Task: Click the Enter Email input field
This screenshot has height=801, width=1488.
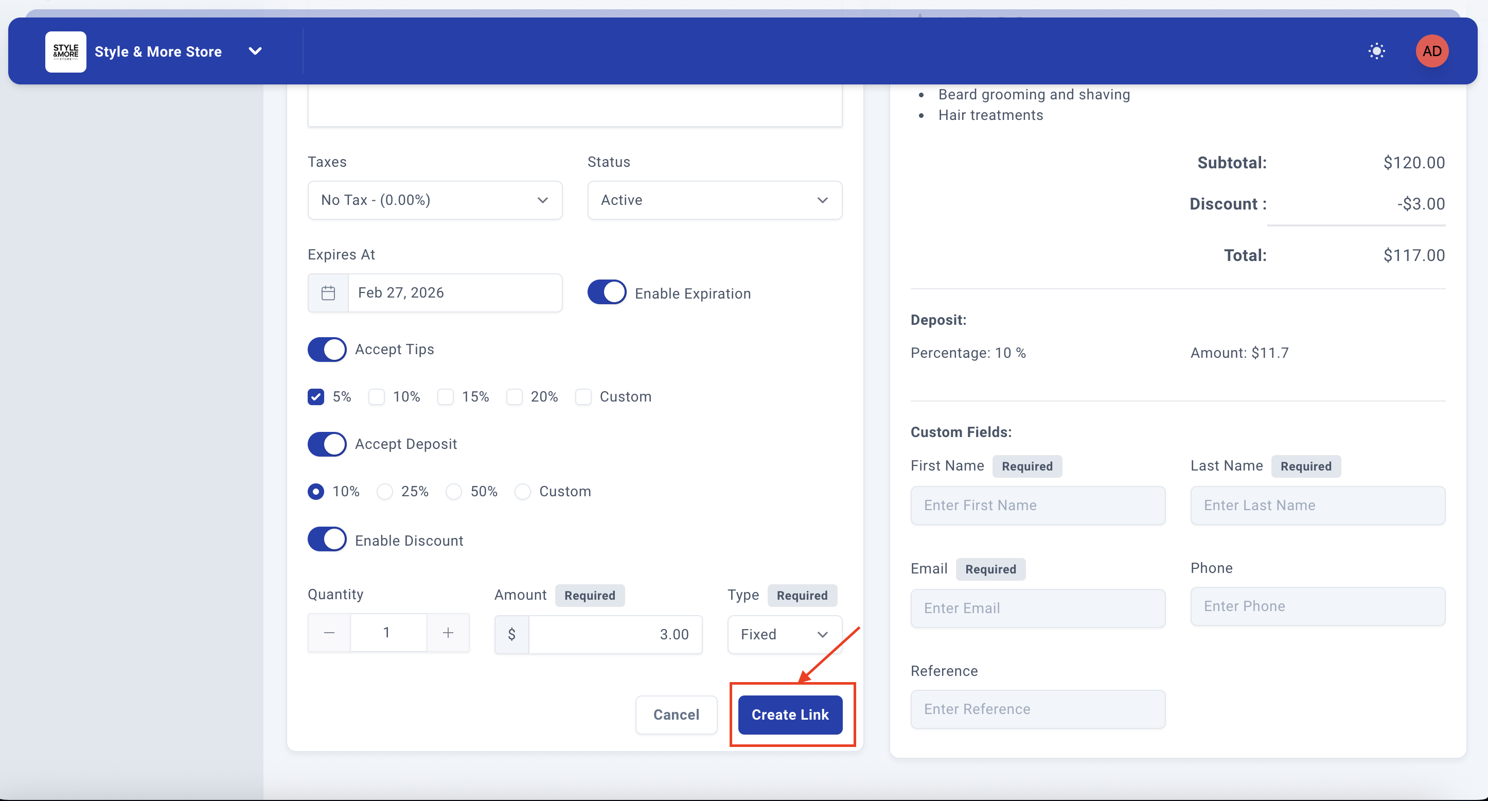Action: coord(1037,608)
